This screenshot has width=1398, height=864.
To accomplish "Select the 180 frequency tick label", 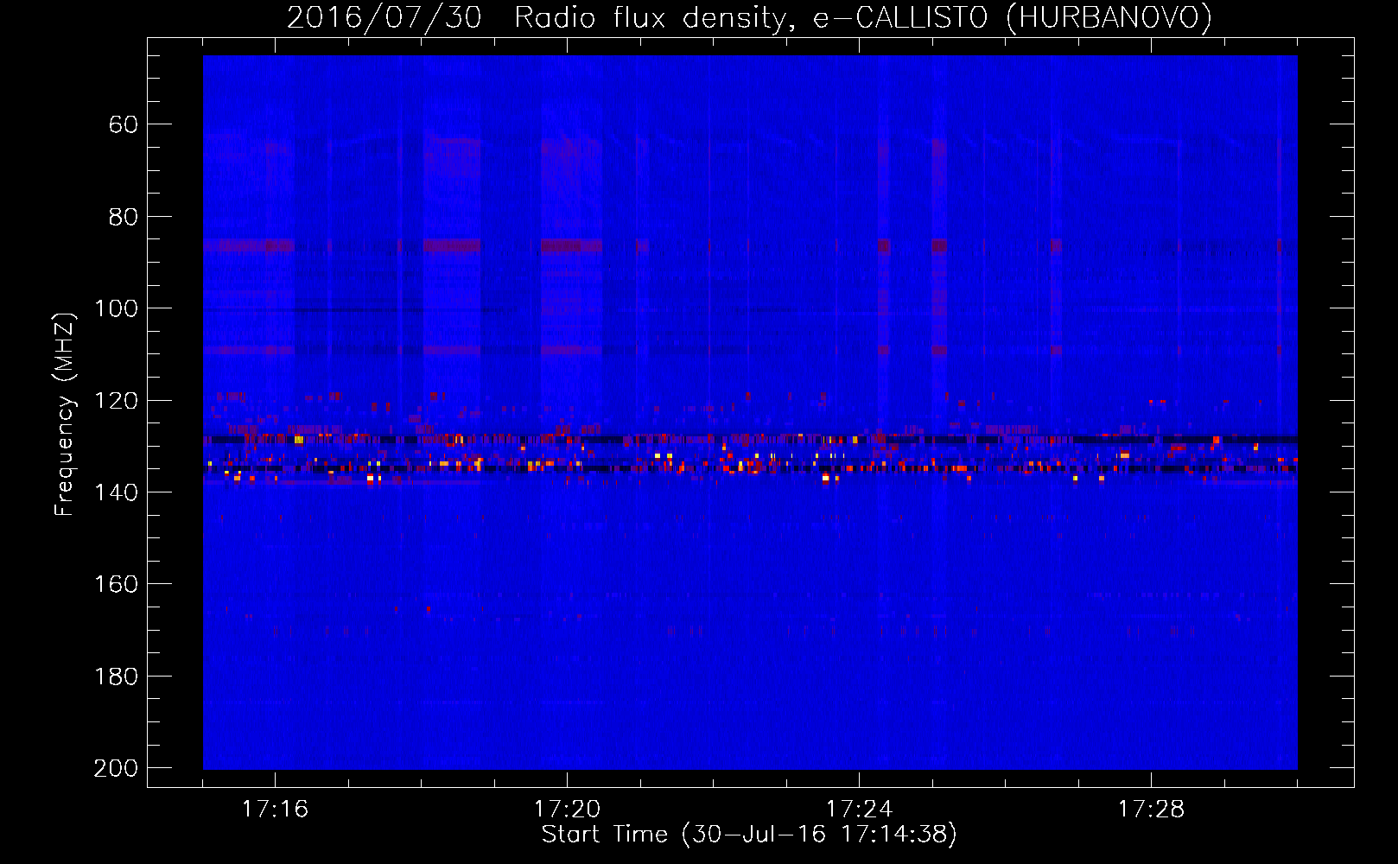I will click(x=117, y=677).
